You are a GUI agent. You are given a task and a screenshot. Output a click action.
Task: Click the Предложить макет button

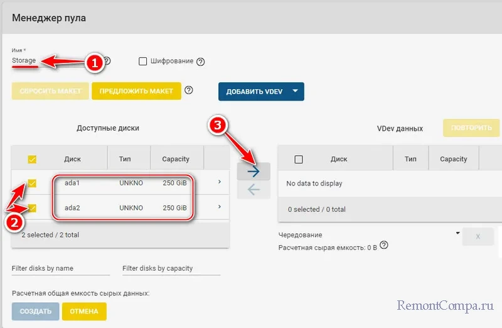point(136,91)
